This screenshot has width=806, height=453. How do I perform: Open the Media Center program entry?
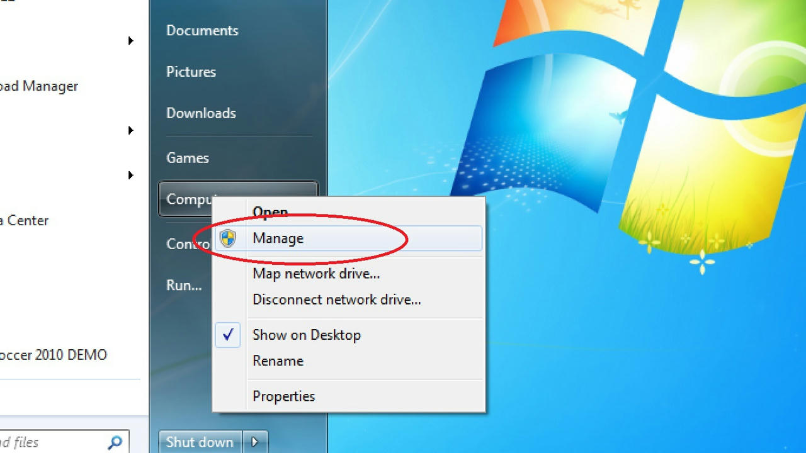coord(24,221)
